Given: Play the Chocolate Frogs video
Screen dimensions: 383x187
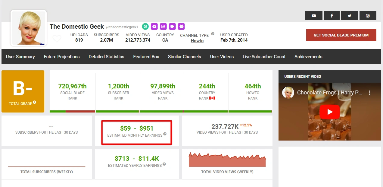Looking at the screenshot, I should point(330,112).
